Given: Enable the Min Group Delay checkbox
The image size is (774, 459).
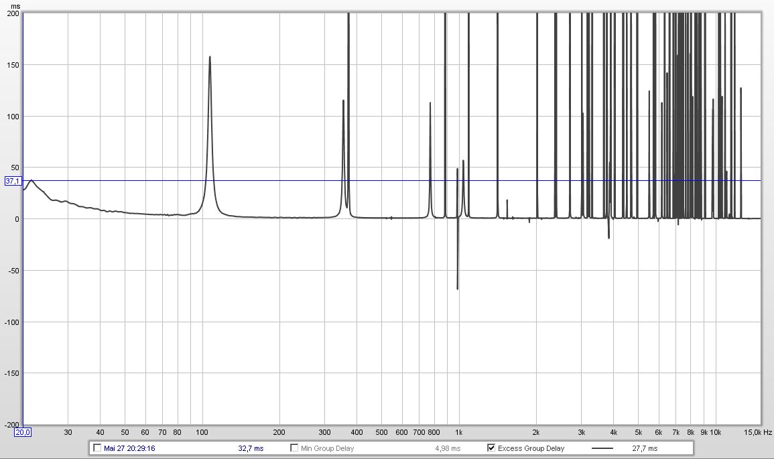Looking at the screenshot, I should pos(294,448).
